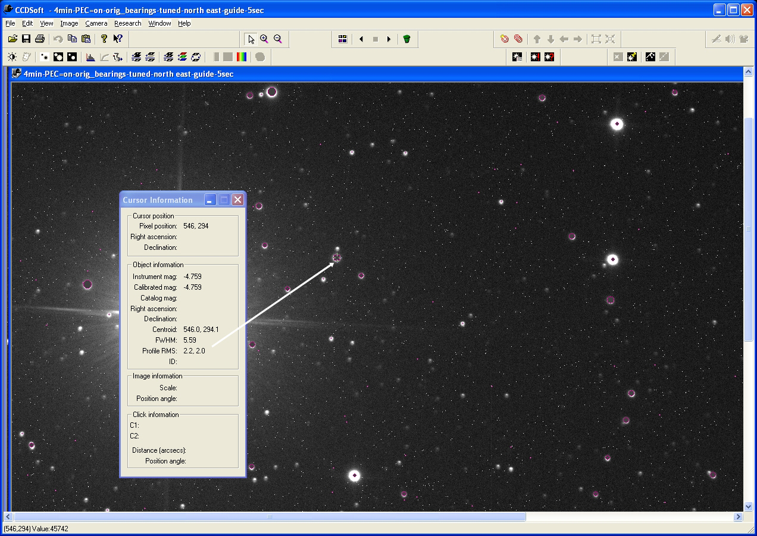This screenshot has height=536, width=757.
Task: Open the Research menu
Action: click(x=128, y=23)
